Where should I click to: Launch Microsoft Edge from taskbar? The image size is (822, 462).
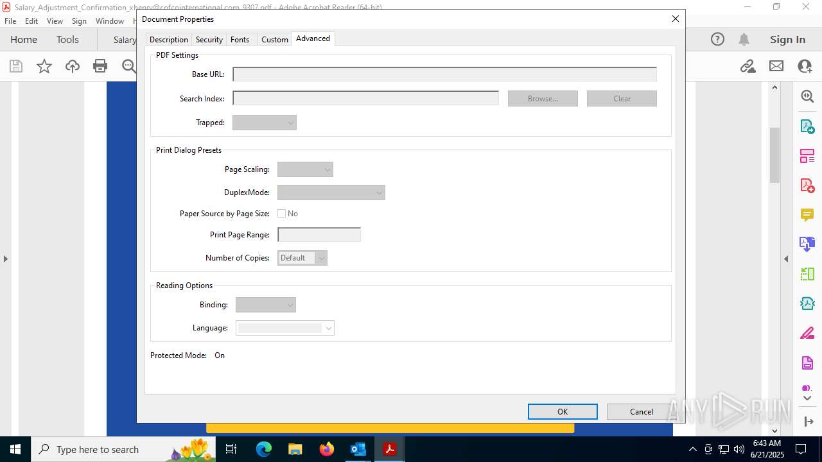point(264,449)
